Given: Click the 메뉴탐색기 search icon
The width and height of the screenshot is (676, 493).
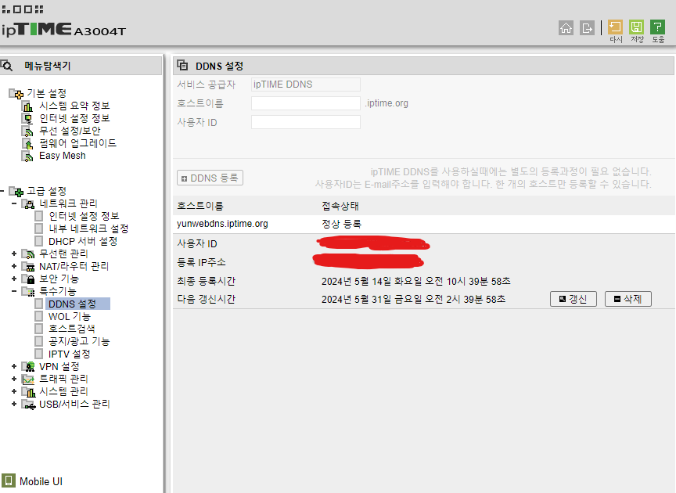Looking at the screenshot, I should click(x=7, y=66).
